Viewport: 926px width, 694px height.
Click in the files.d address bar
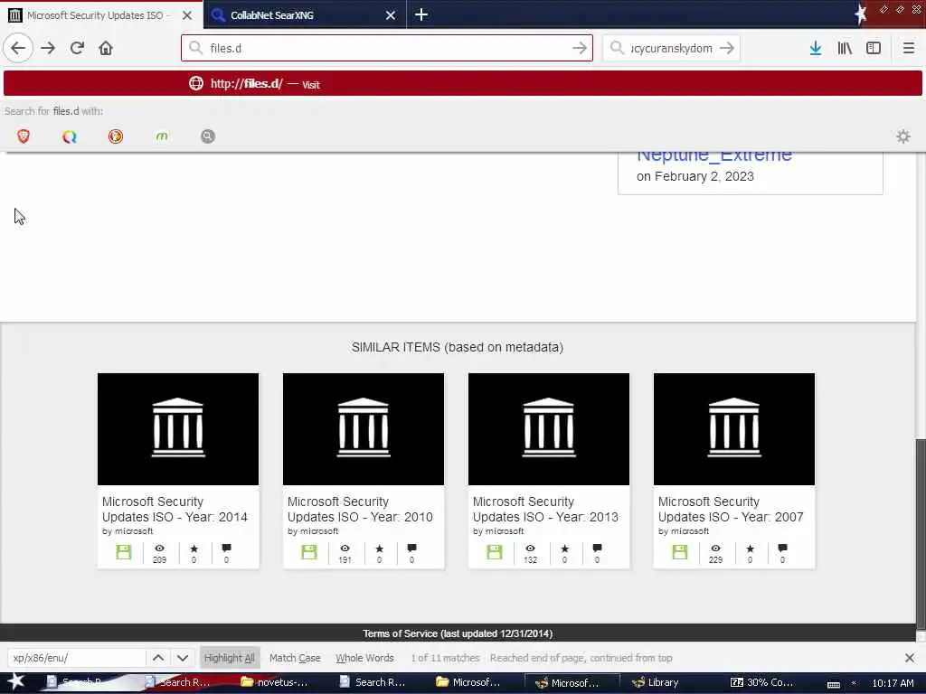pos(387,48)
